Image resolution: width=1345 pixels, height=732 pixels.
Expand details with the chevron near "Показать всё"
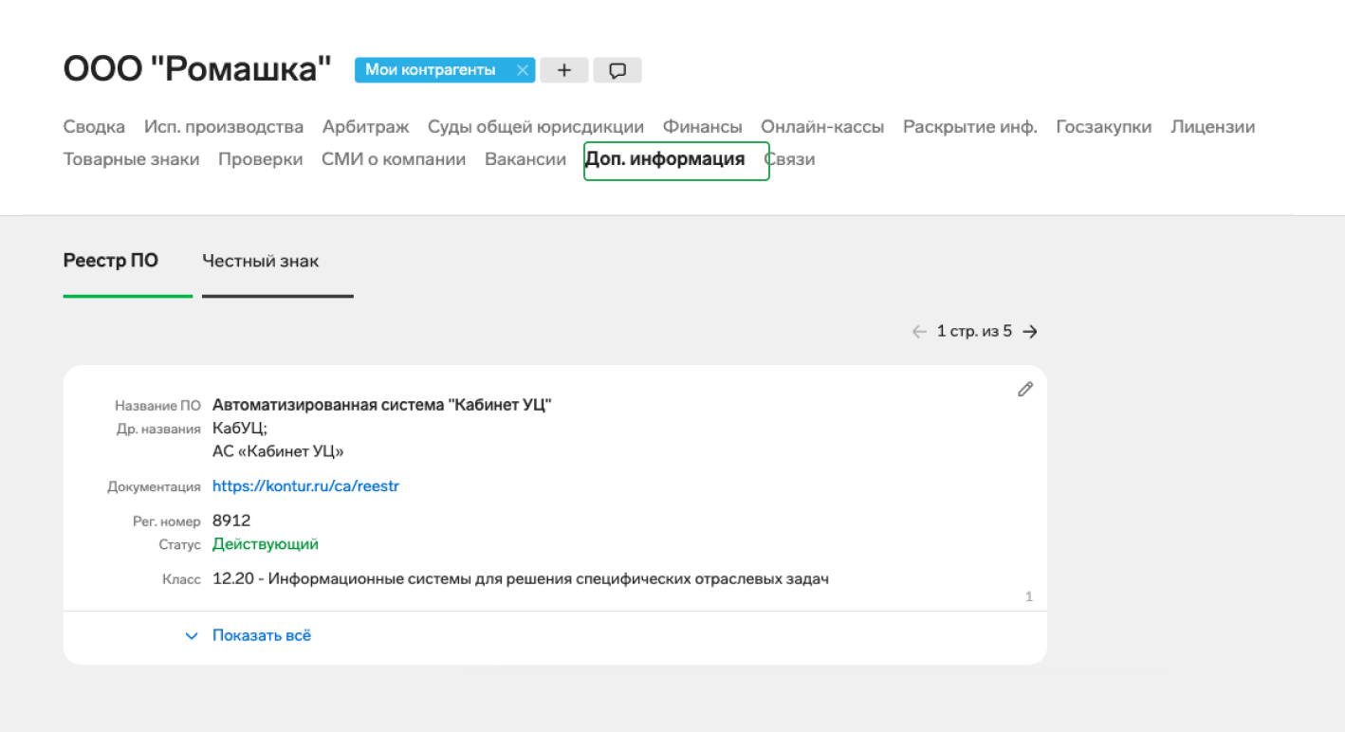click(192, 635)
